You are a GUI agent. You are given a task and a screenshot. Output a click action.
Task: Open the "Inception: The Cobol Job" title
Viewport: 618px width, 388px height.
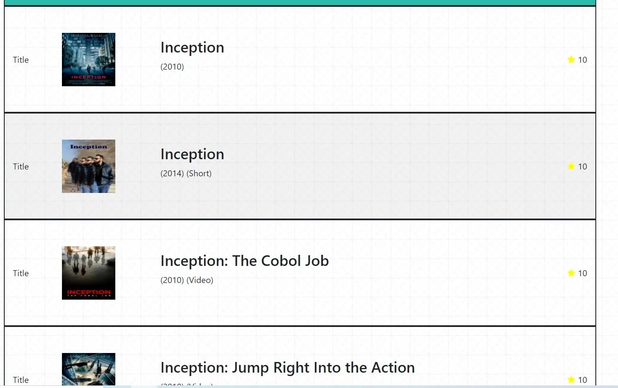pos(244,261)
